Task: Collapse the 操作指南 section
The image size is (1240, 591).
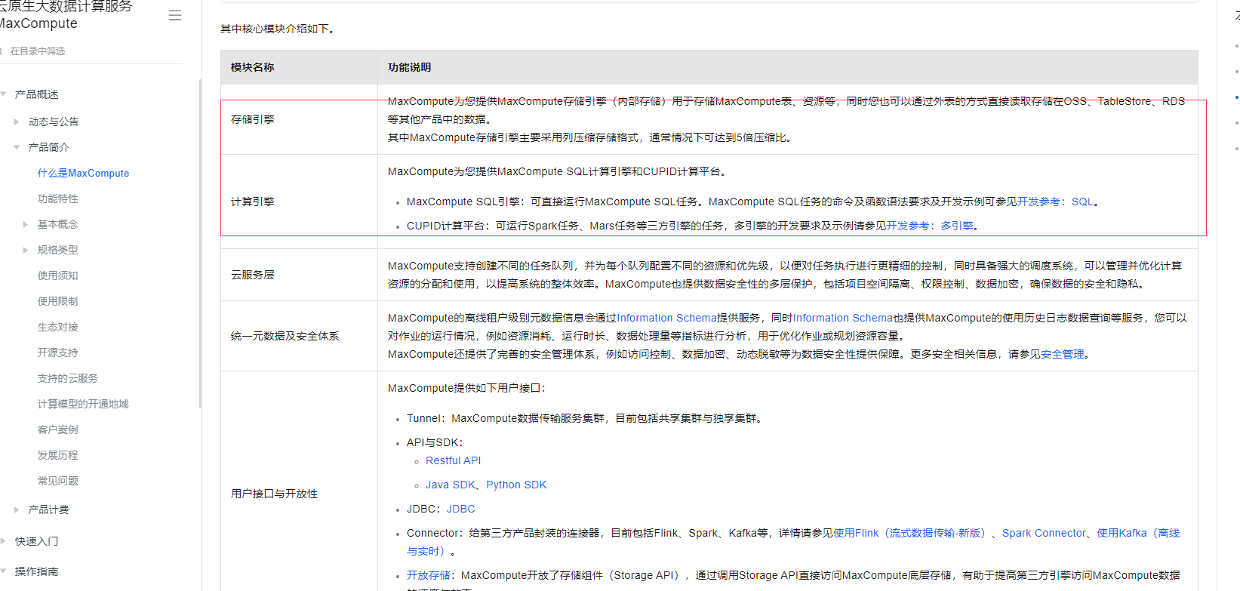Action: click(3, 571)
